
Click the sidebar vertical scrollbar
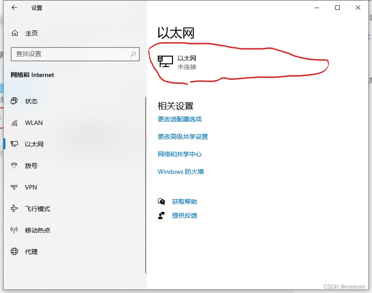(145, 185)
